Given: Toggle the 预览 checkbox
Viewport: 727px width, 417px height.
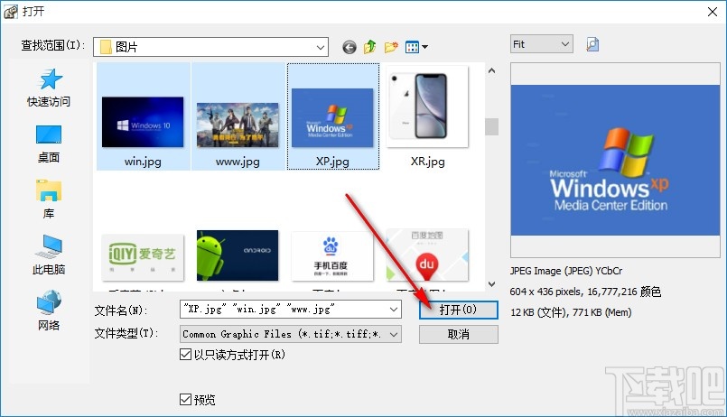Looking at the screenshot, I should click(x=185, y=399).
